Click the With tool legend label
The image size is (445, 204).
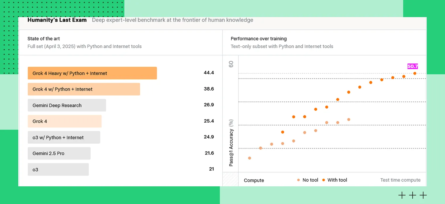[337, 180]
